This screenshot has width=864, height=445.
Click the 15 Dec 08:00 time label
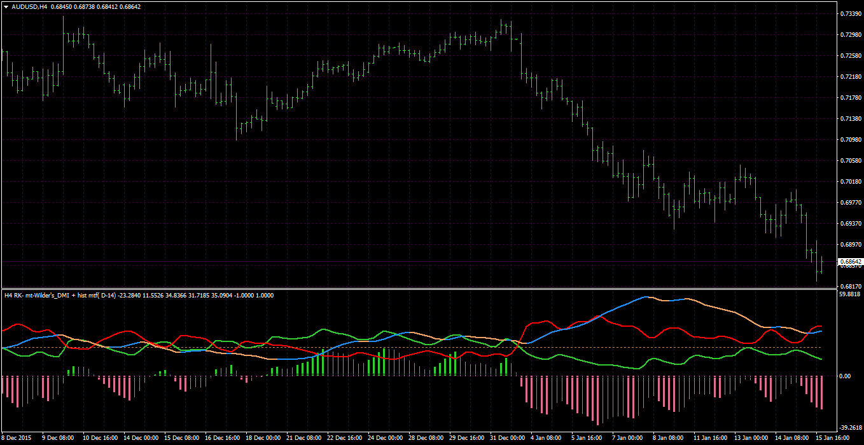(x=181, y=438)
